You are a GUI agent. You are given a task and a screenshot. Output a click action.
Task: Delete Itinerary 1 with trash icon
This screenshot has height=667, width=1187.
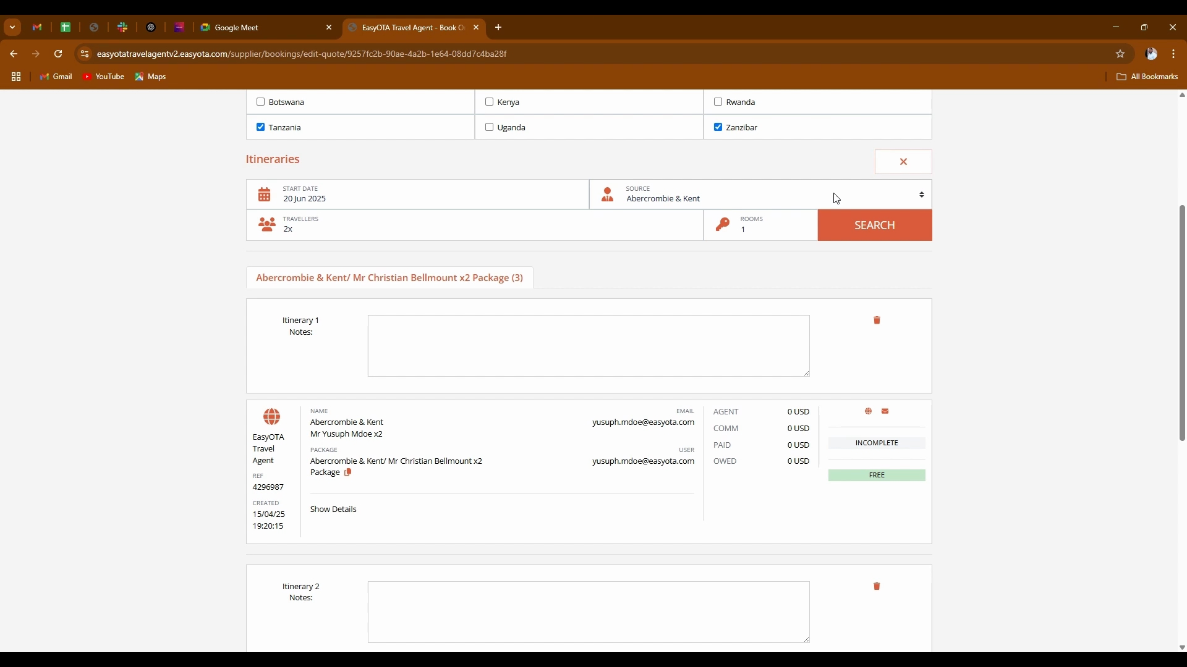(x=877, y=320)
